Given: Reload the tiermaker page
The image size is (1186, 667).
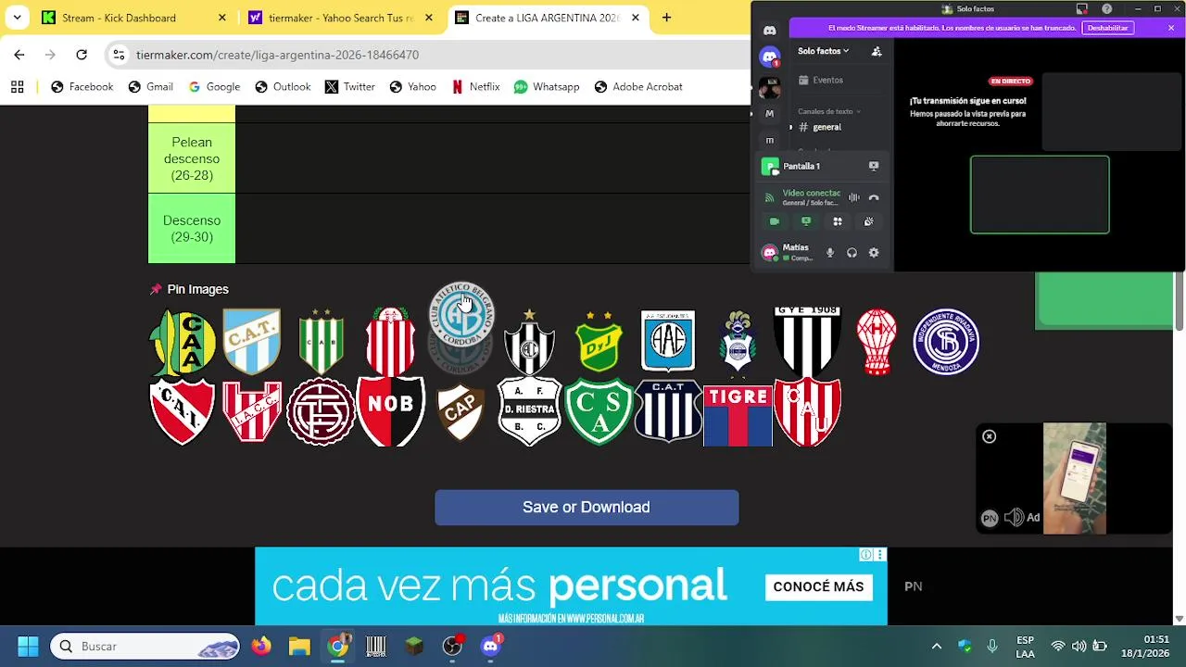Looking at the screenshot, I should pos(82,55).
